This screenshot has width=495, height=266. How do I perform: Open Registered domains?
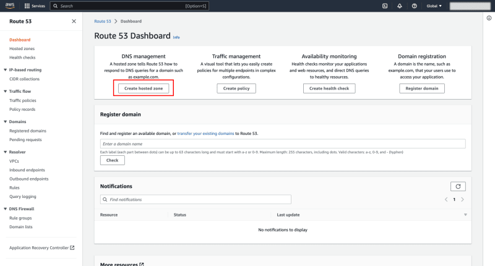point(28,131)
